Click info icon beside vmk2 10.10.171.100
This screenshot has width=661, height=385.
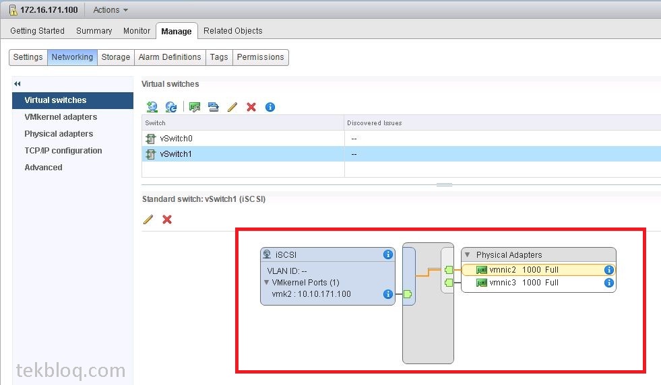[x=388, y=294]
